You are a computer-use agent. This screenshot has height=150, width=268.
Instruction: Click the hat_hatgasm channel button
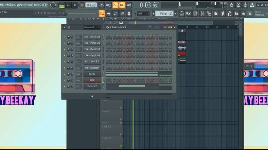click(92, 68)
